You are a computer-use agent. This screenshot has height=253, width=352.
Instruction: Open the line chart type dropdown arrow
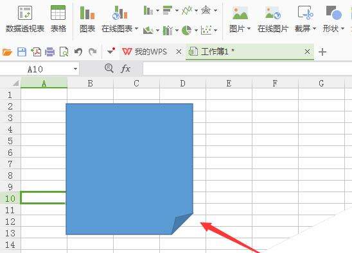click(196, 10)
